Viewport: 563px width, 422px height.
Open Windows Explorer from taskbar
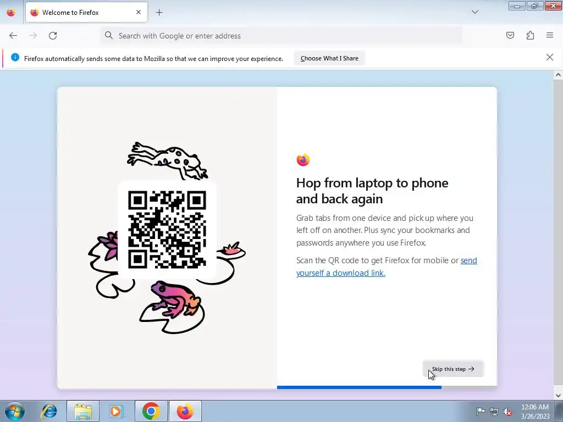(83, 411)
